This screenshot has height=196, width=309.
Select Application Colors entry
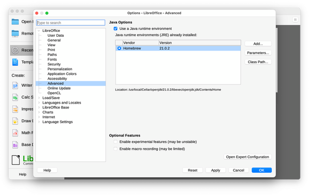[62, 74]
